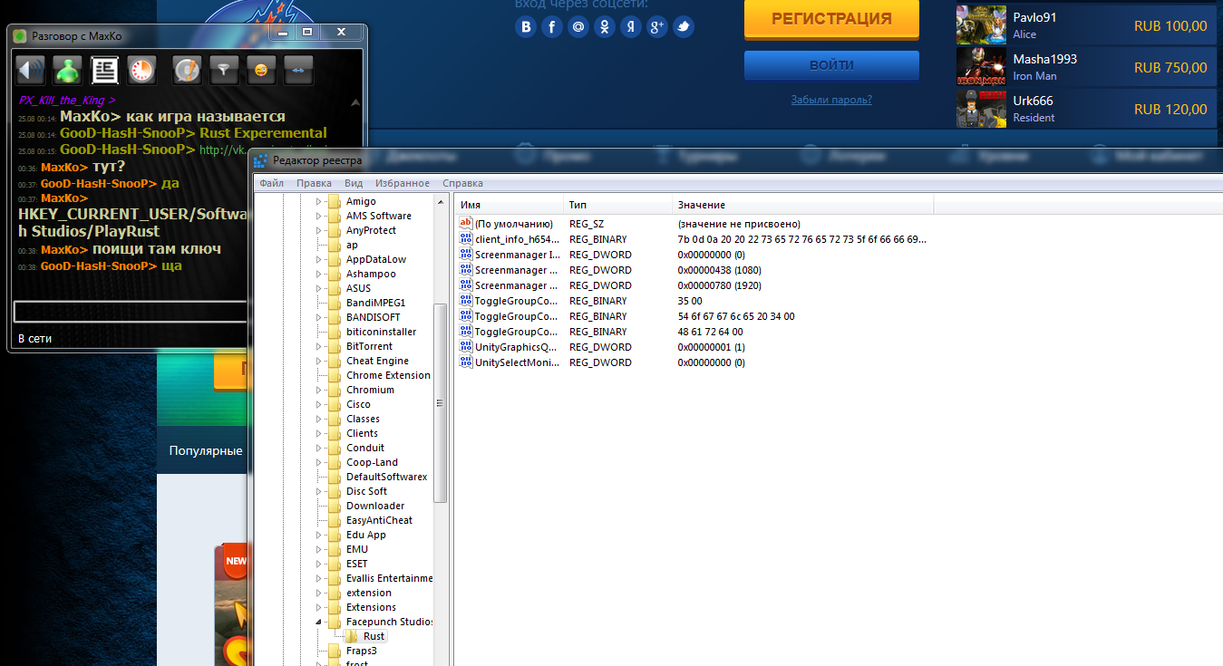The image size is (1223, 666).
Task: Sign in with the Twitter icon
Action: [684, 27]
